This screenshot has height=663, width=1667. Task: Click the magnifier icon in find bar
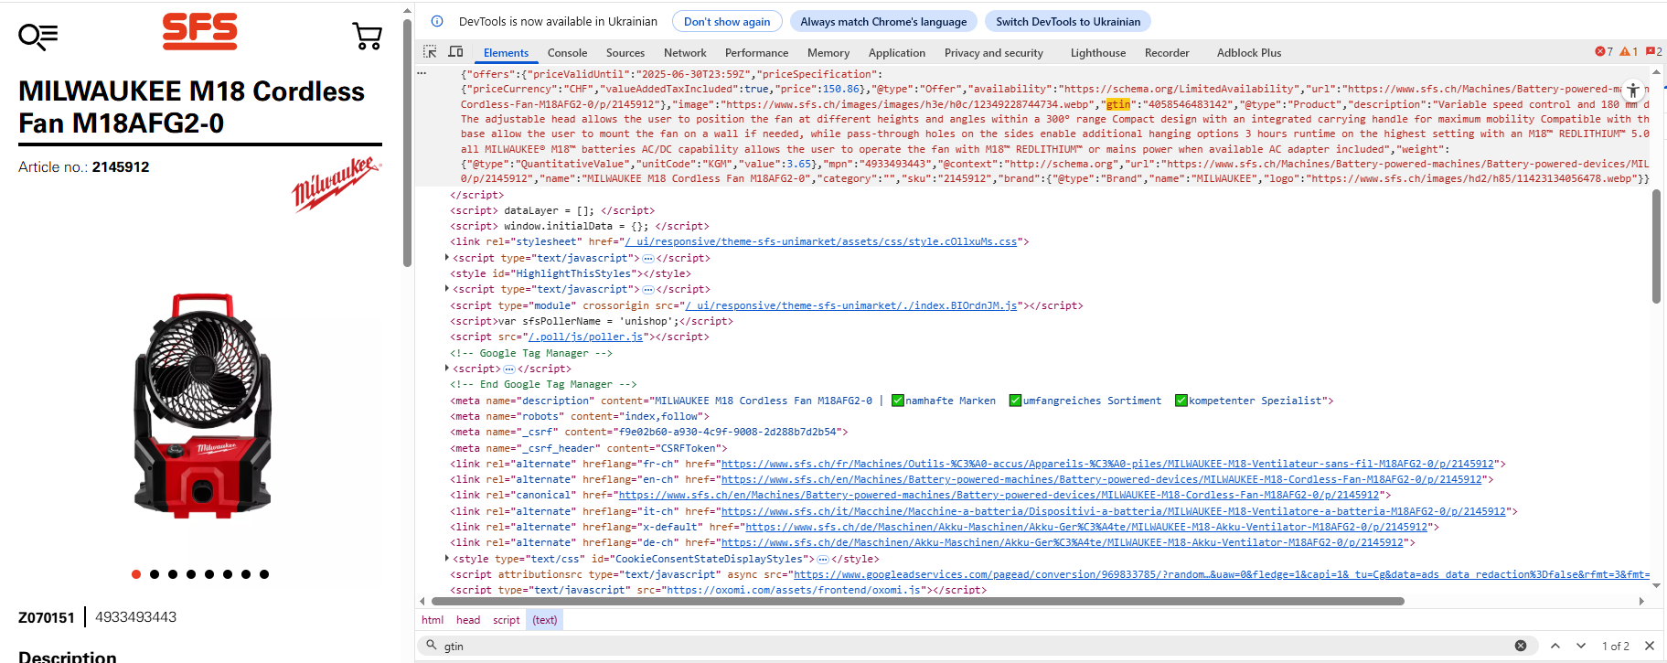click(432, 645)
